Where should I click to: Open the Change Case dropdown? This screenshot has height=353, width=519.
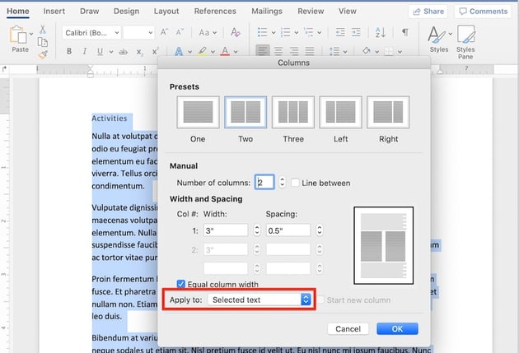point(208,33)
